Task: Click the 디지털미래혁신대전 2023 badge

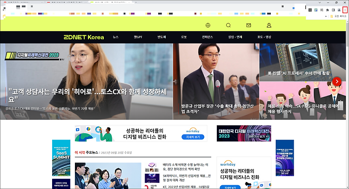Action: (x=34, y=55)
